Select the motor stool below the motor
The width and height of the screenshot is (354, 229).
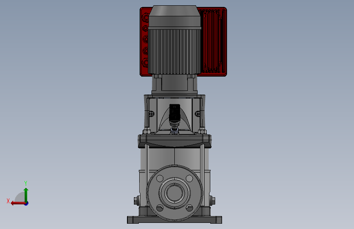pyautogui.click(x=174, y=84)
